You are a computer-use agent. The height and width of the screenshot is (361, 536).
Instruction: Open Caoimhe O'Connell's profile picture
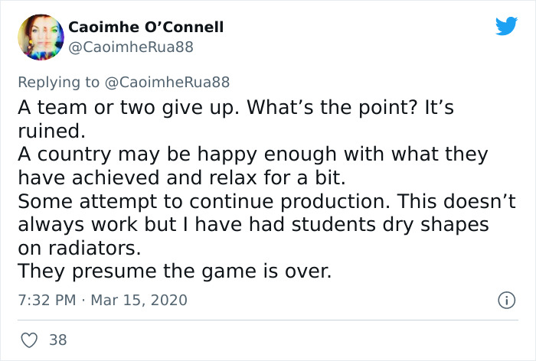click(39, 37)
